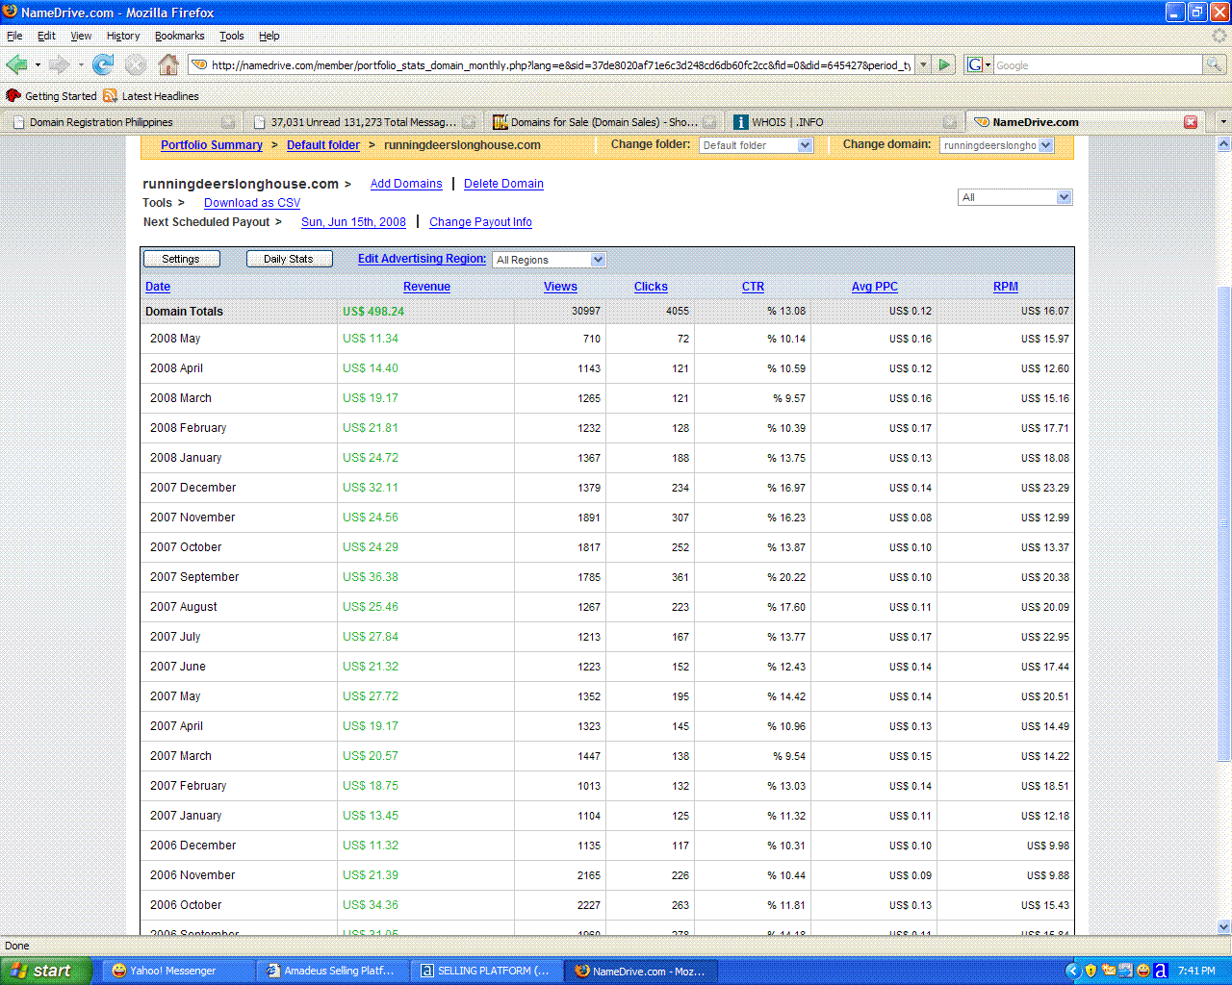Expand the All Regions advertising dropdown
This screenshot has width=1232, height=985.
598,260
